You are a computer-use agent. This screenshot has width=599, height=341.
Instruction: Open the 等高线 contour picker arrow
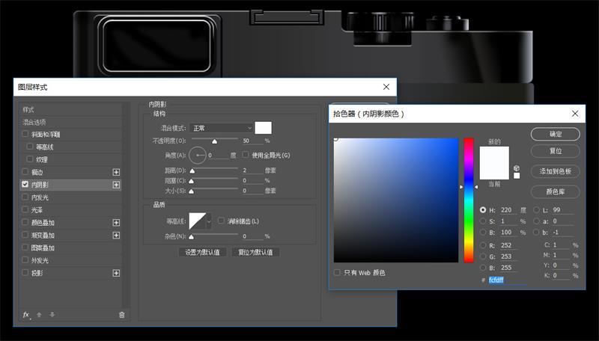pos(209,221)
